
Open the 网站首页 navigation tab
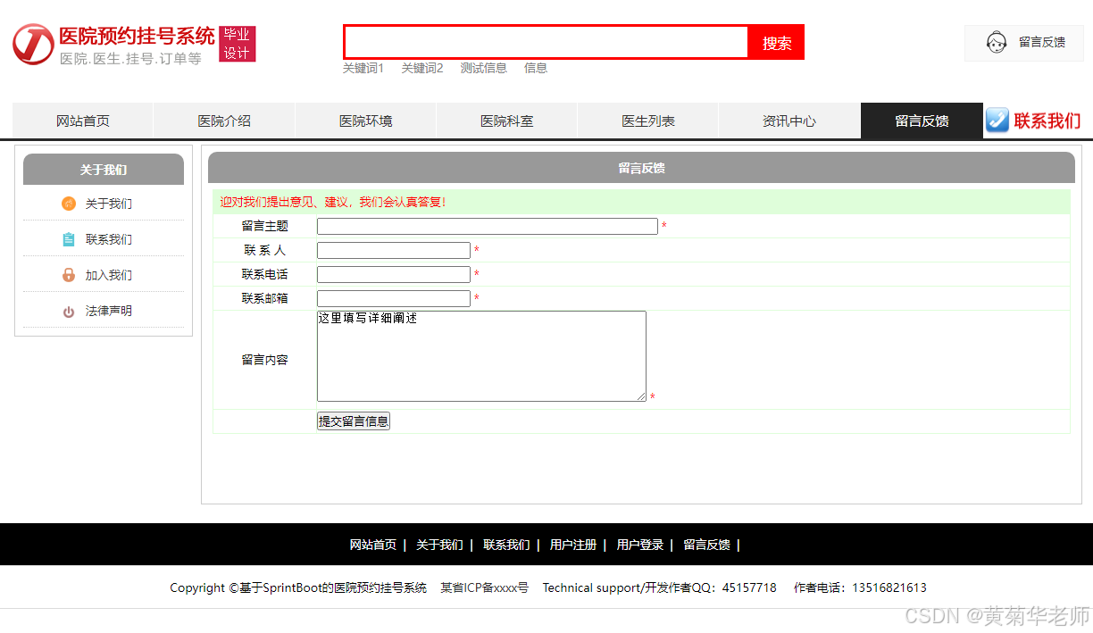pos(83,121)
